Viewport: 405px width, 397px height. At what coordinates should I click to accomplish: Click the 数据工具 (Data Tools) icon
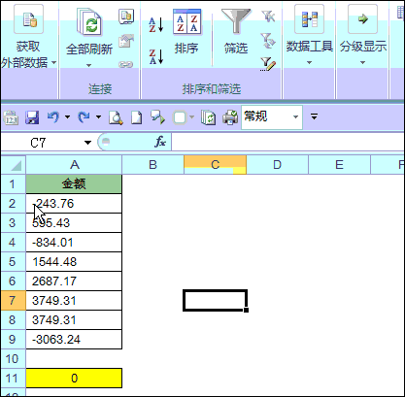pos(309,19)
